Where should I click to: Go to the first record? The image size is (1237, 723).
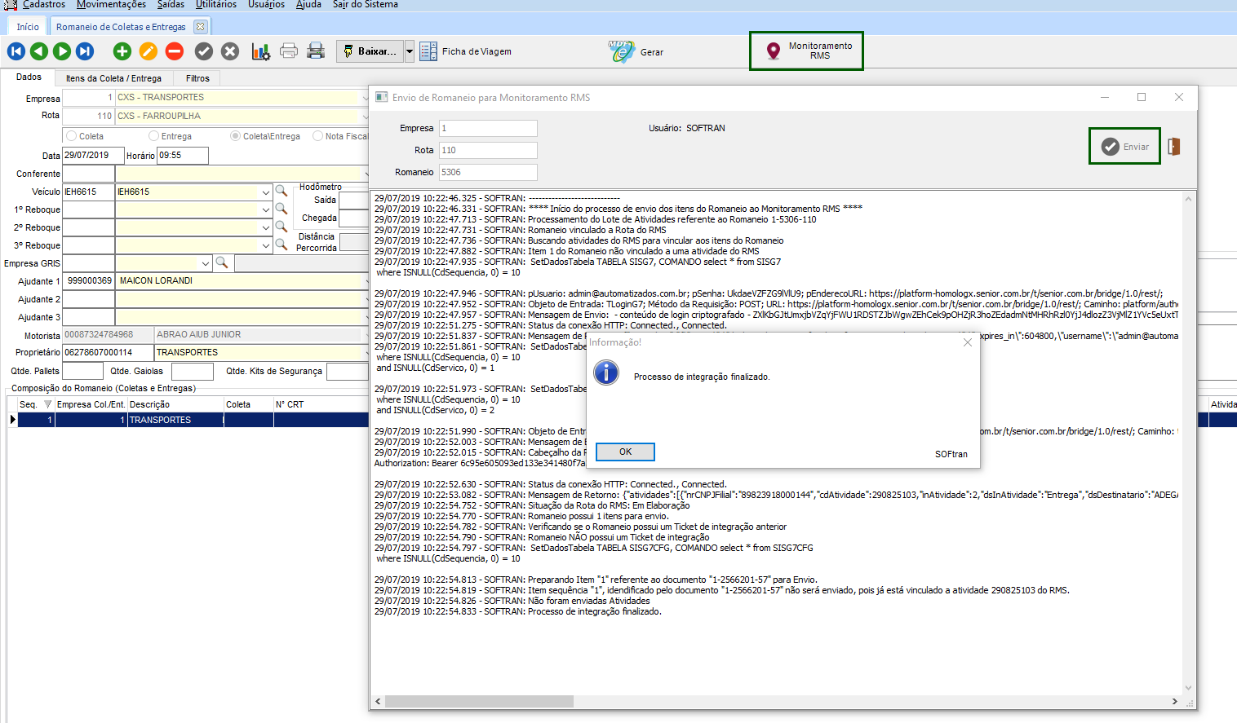16,51
